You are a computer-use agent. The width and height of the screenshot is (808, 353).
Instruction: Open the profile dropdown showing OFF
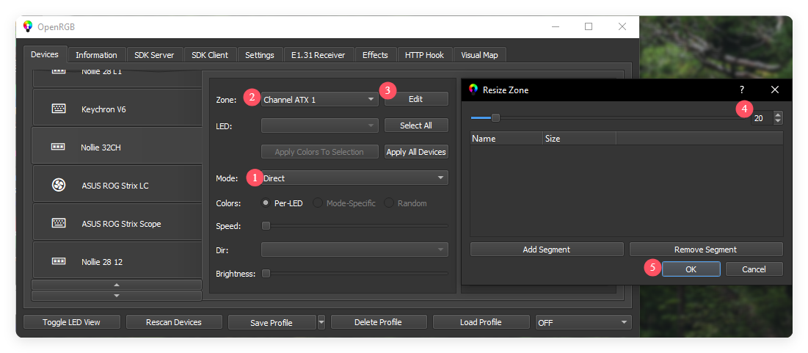click(x=584, y=323)
